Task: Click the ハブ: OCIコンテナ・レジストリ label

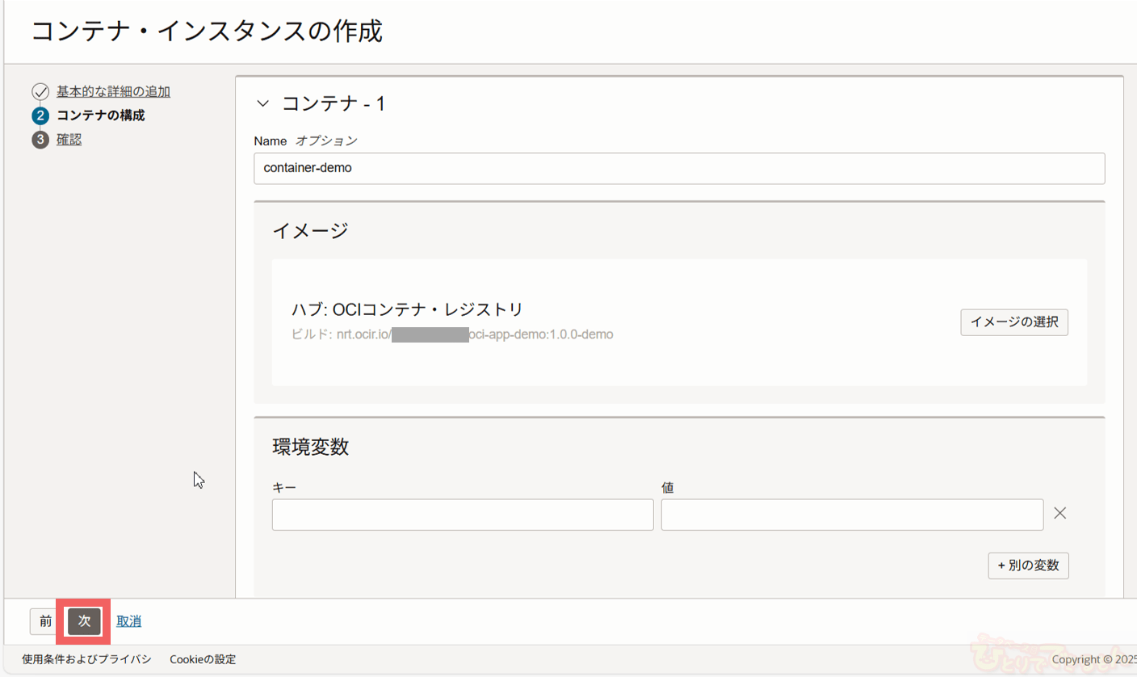Action: 407,309
